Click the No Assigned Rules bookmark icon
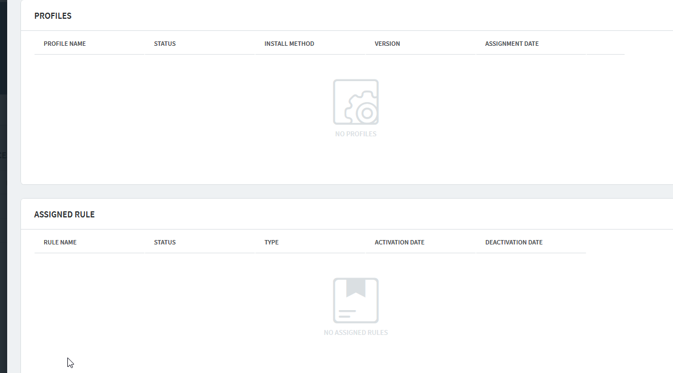Image resolution: width=673 pixels, height=373 pixels. click(x=356, y=300)
